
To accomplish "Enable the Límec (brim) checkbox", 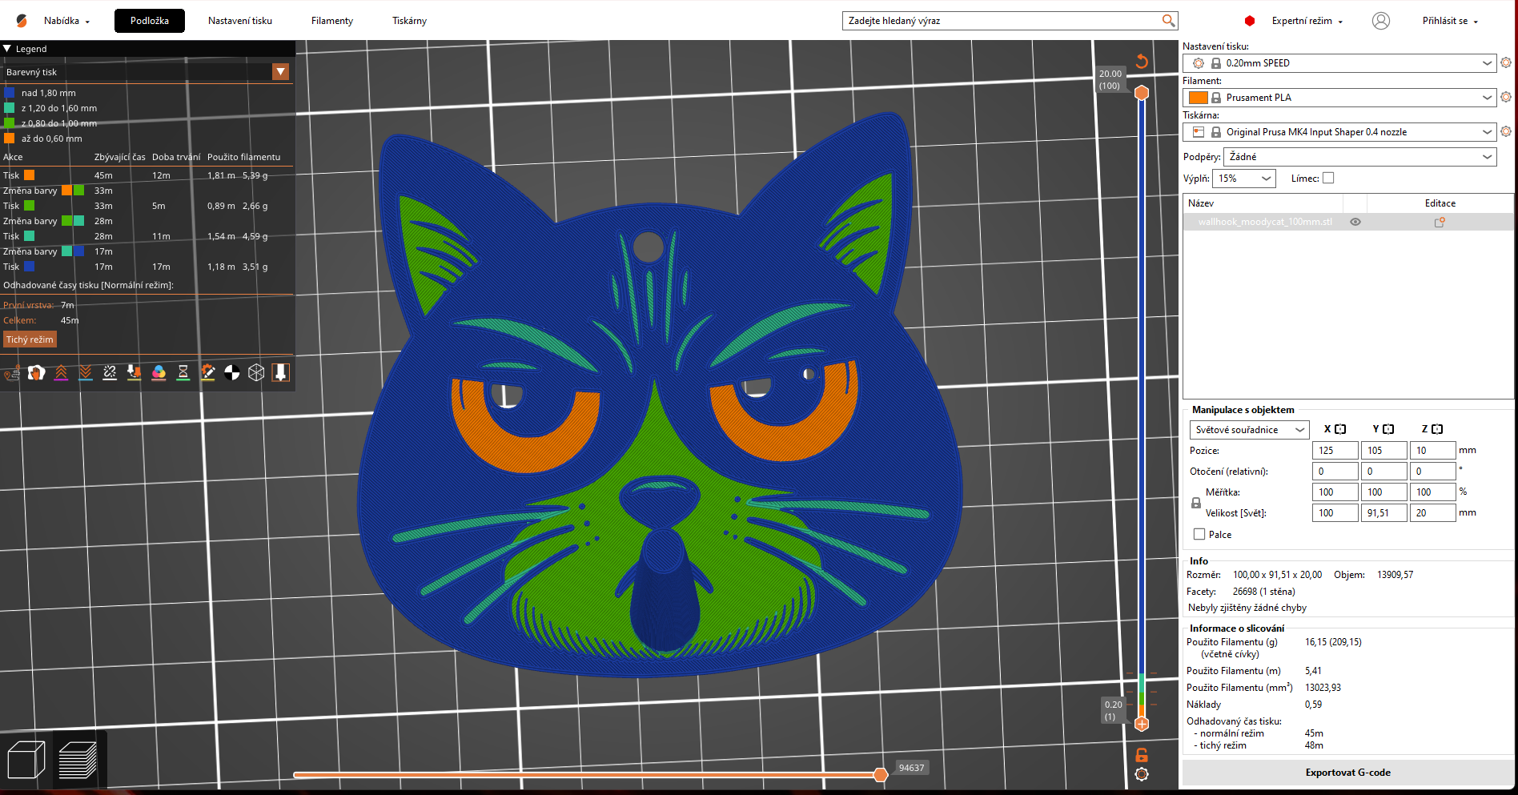I will click(x=1328, y=179).
